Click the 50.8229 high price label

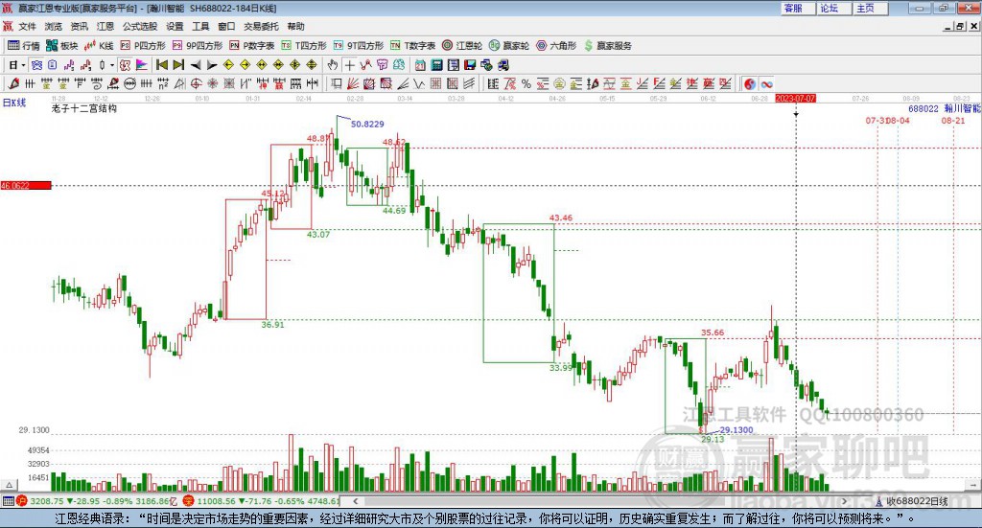(x=367, y=124)
